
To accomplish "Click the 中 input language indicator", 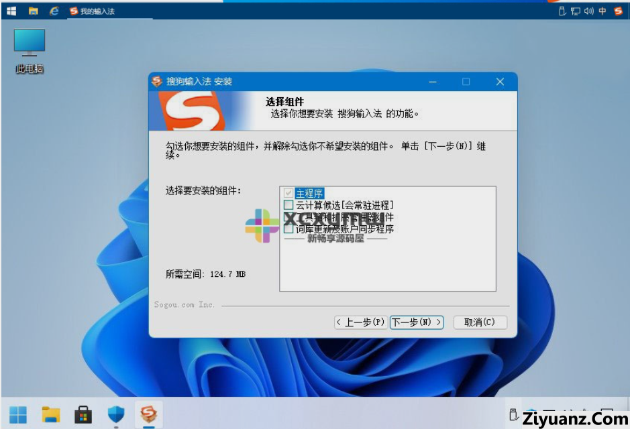I will (602, 11).
